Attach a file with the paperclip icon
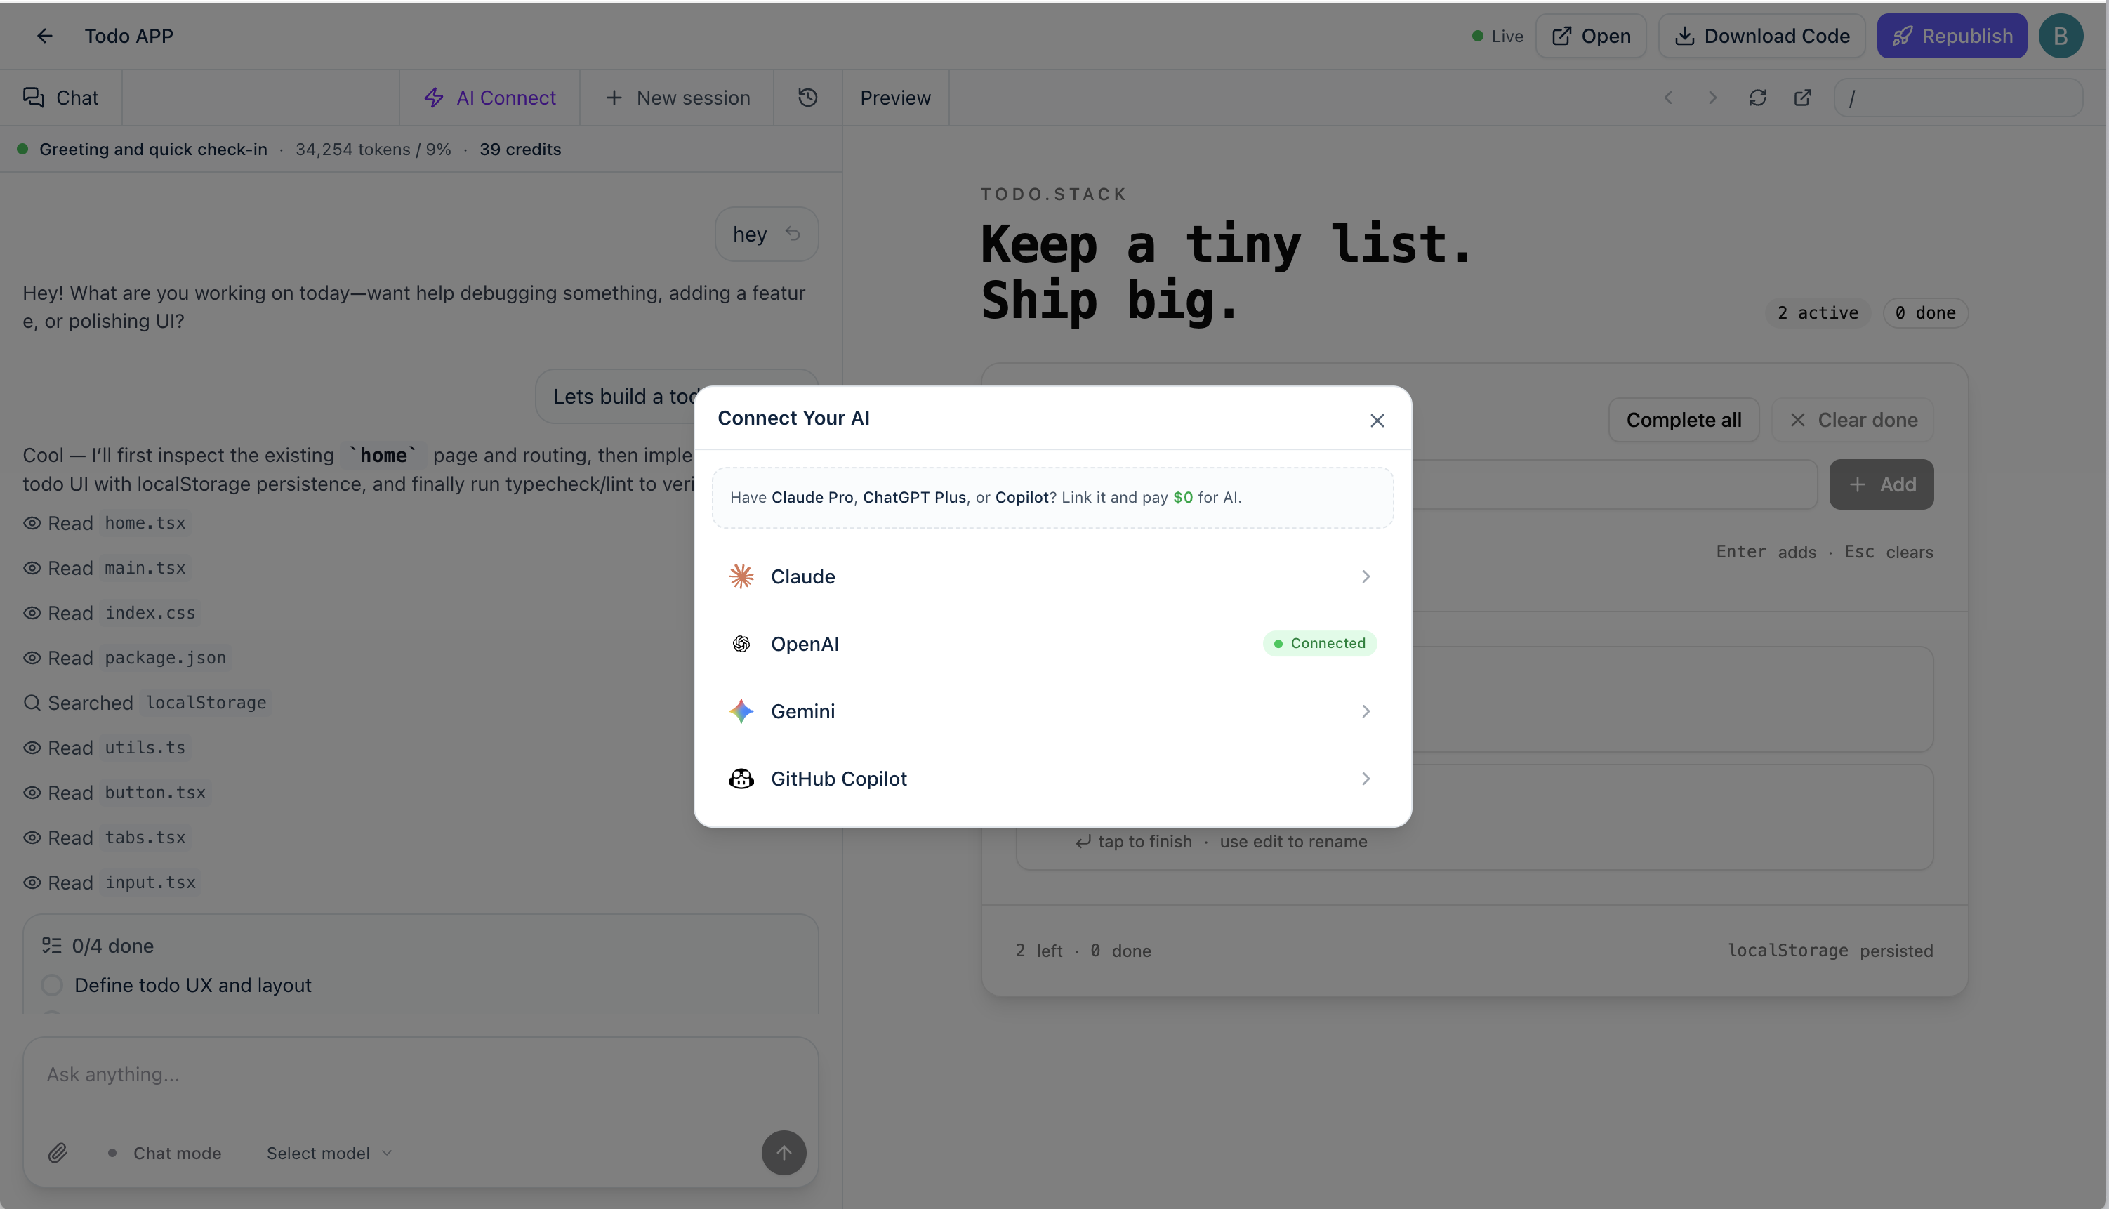 point(58,1153)
